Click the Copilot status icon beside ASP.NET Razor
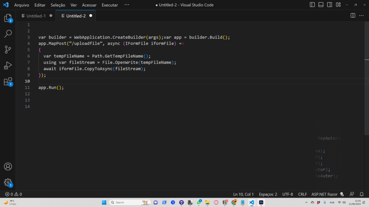This screenshot has width=369, height=207. [342, 194]
